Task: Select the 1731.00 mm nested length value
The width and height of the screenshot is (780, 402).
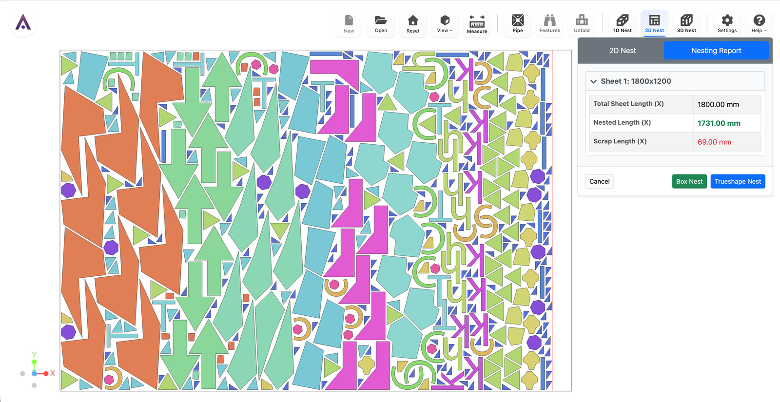Action: (x=719, y=123)
